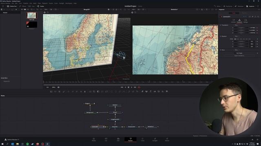The height and width of the screenshot is (146, 261).
Task: Expand the Pivot section
Action: click(221, 50)
